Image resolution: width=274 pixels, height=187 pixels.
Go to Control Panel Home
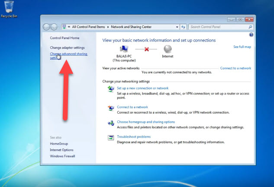click(64, 38)
